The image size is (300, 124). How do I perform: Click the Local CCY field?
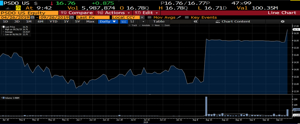click(x=126, y=17)
